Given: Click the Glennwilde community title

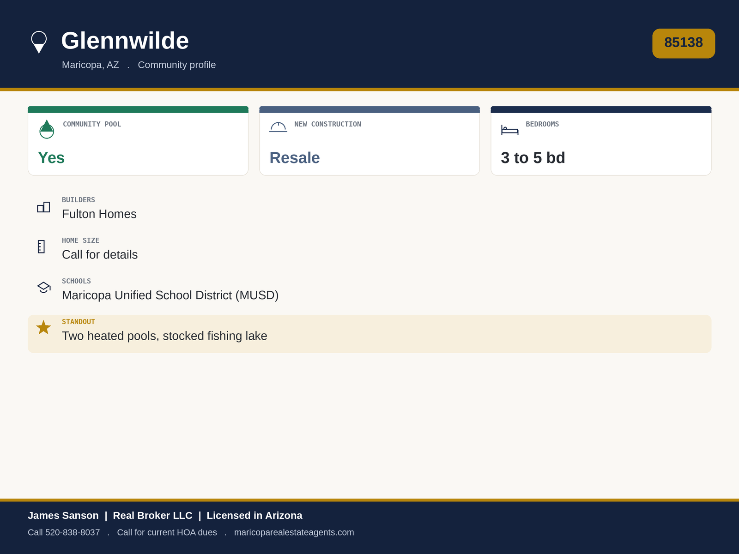Looking at the screenshot, I should point(125,41).
